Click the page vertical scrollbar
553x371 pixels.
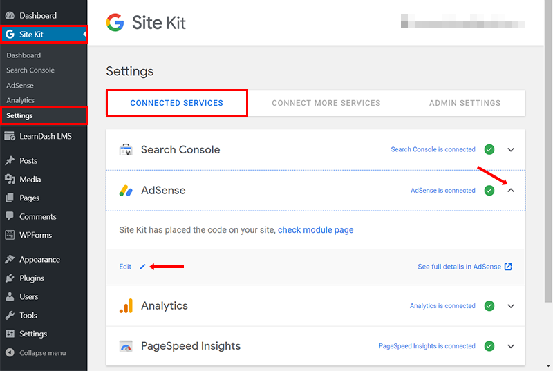[x=548, y=151]
